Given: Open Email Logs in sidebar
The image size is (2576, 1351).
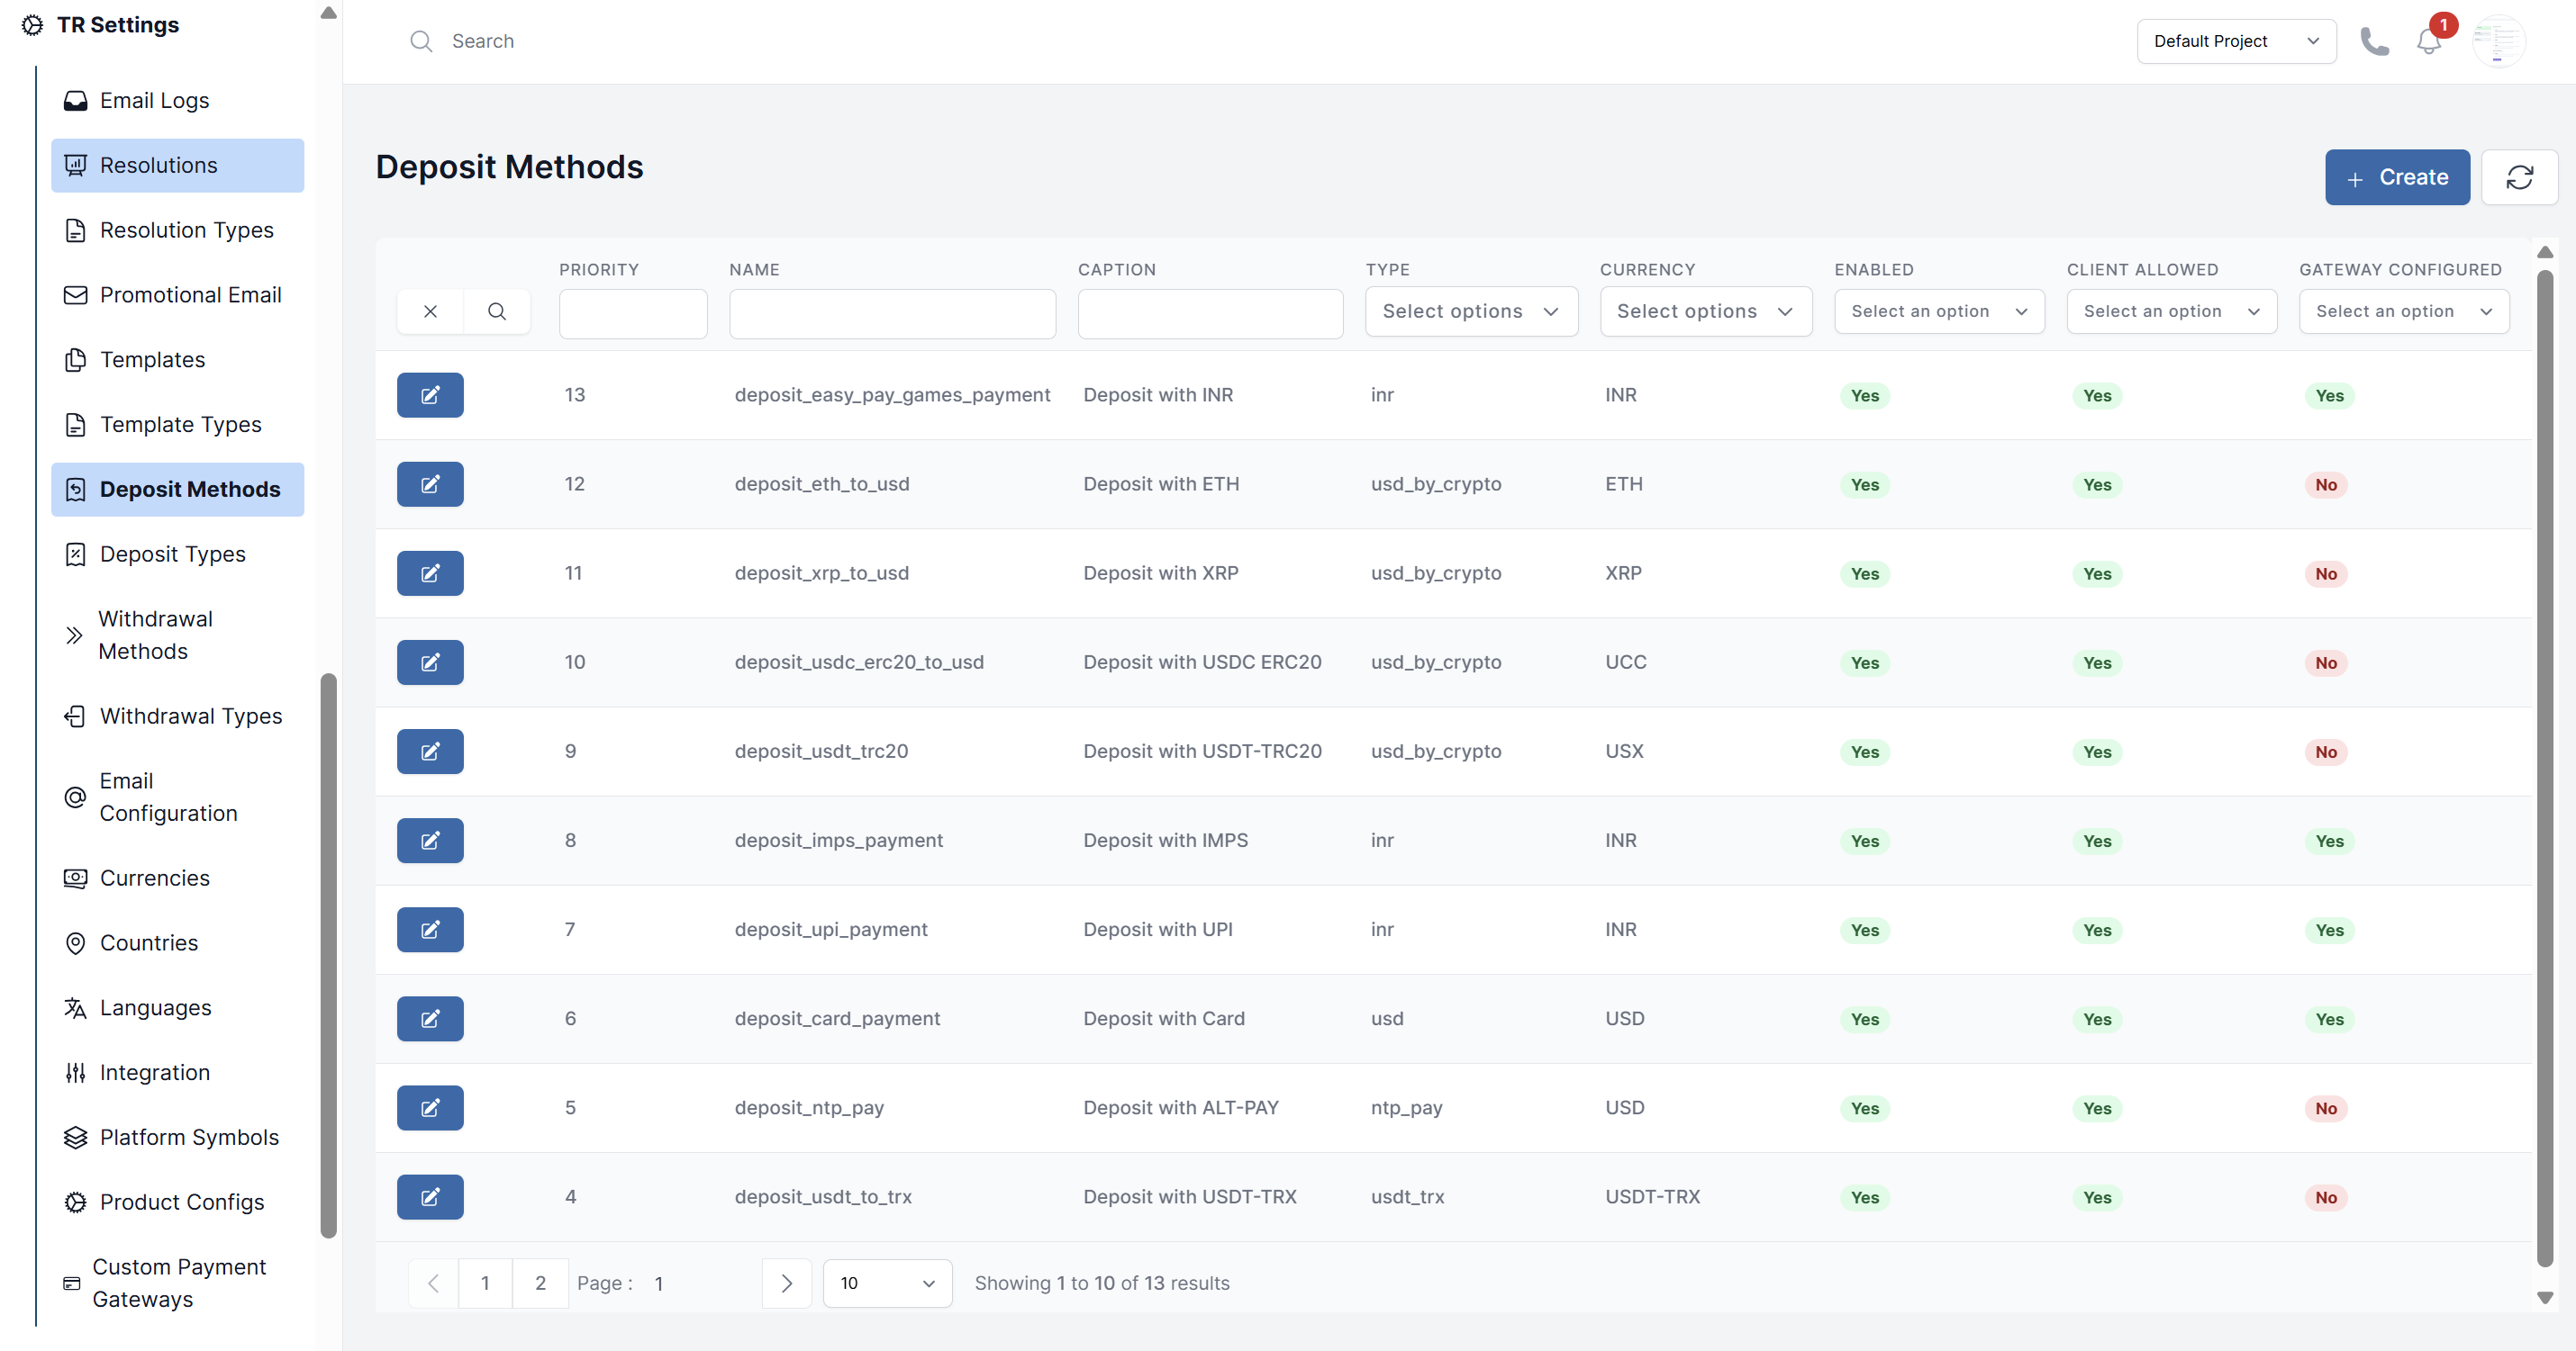Looking at the screenshot, I should 178,100.
